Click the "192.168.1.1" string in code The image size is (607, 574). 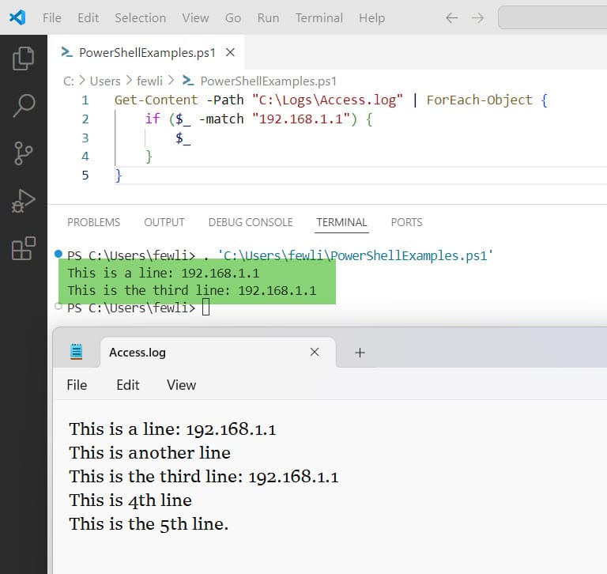click(301, 119)
